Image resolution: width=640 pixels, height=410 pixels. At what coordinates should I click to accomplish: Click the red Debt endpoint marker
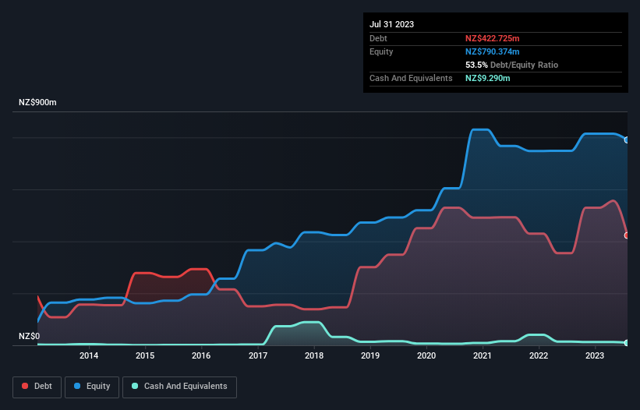[627, 235]
